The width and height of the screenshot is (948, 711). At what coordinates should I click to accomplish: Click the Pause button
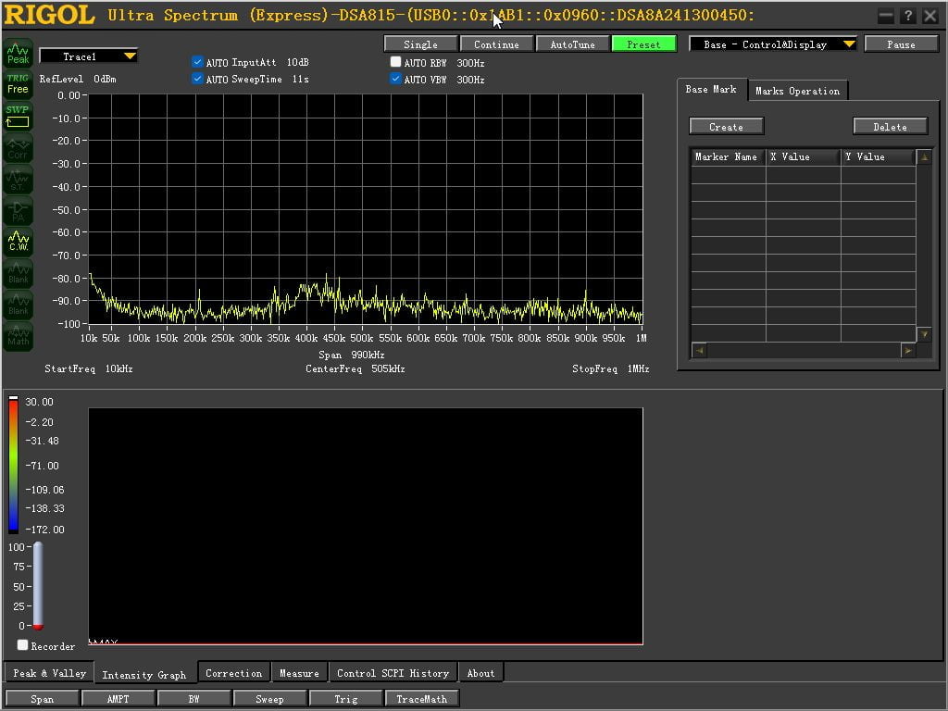click(901, 44)
